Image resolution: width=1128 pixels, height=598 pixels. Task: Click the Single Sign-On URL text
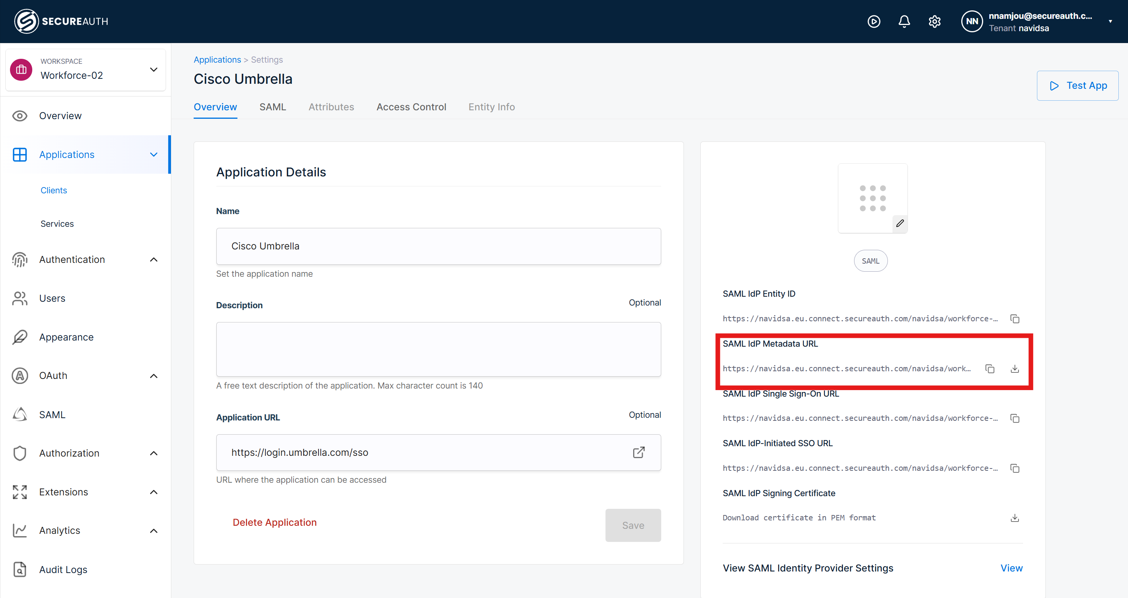[860, 419]
